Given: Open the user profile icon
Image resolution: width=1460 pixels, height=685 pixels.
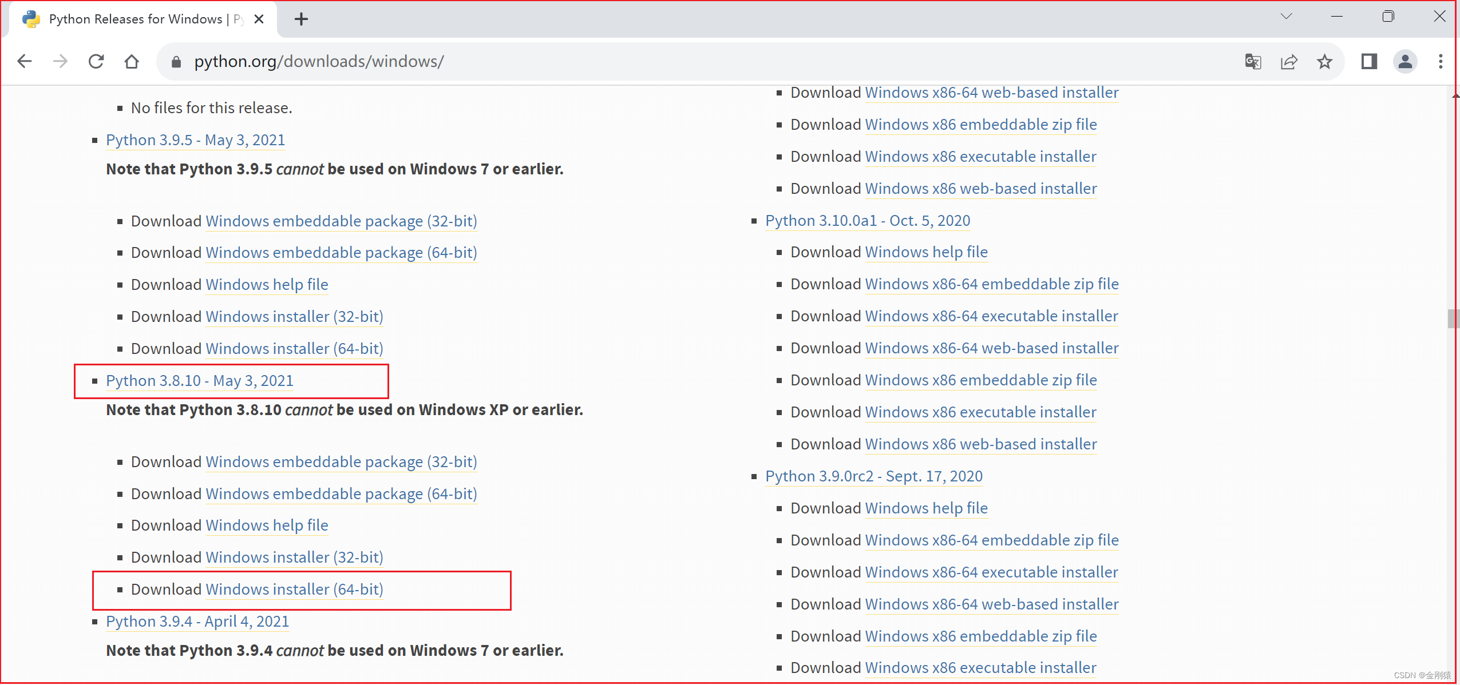Looking at the screenshot, I should pos(1404,61).
